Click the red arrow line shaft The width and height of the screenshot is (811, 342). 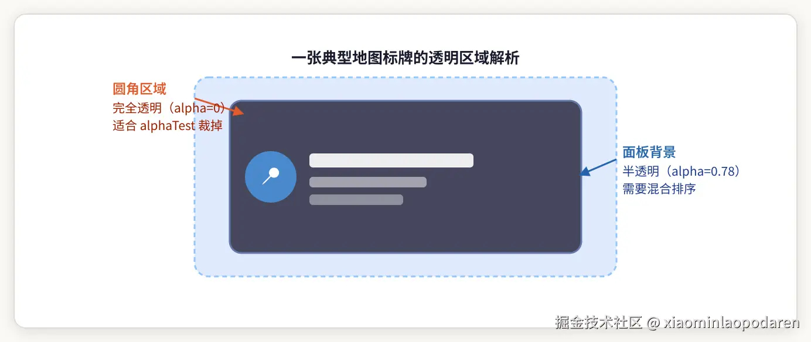click(212, 103)
